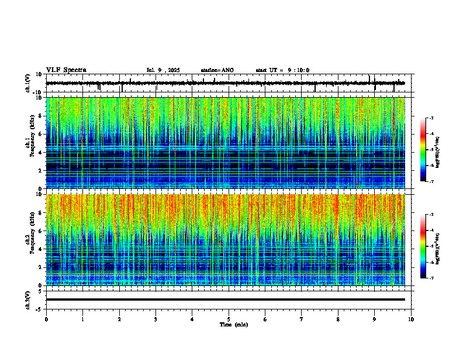Click the ch.1 log(PSD) colorbar unit label
This screenshot has height=358, width=463.
pyautogui.click(x=438, y=152)
